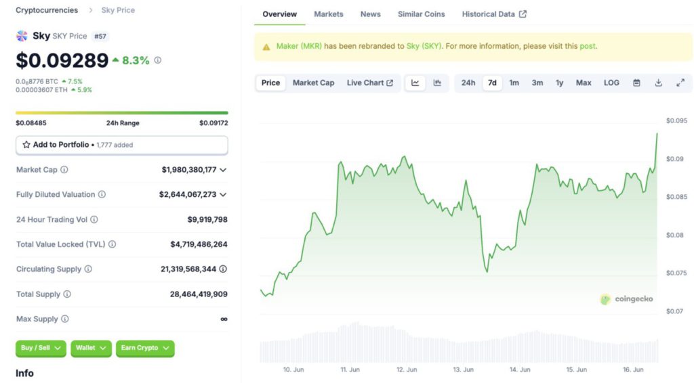The width and height of the screenshot is (694, 383).
Task: Click the #57 rank badge
Action: point(100,37)
